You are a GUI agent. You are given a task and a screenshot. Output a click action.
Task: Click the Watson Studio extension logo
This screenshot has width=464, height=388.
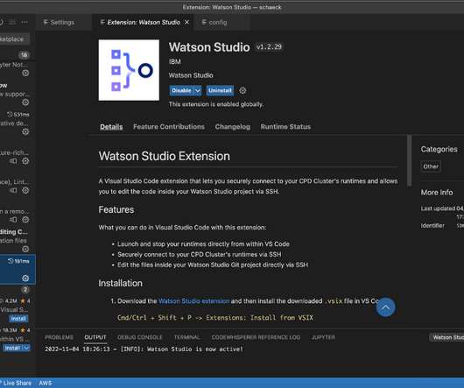click(x=129, y=70)
